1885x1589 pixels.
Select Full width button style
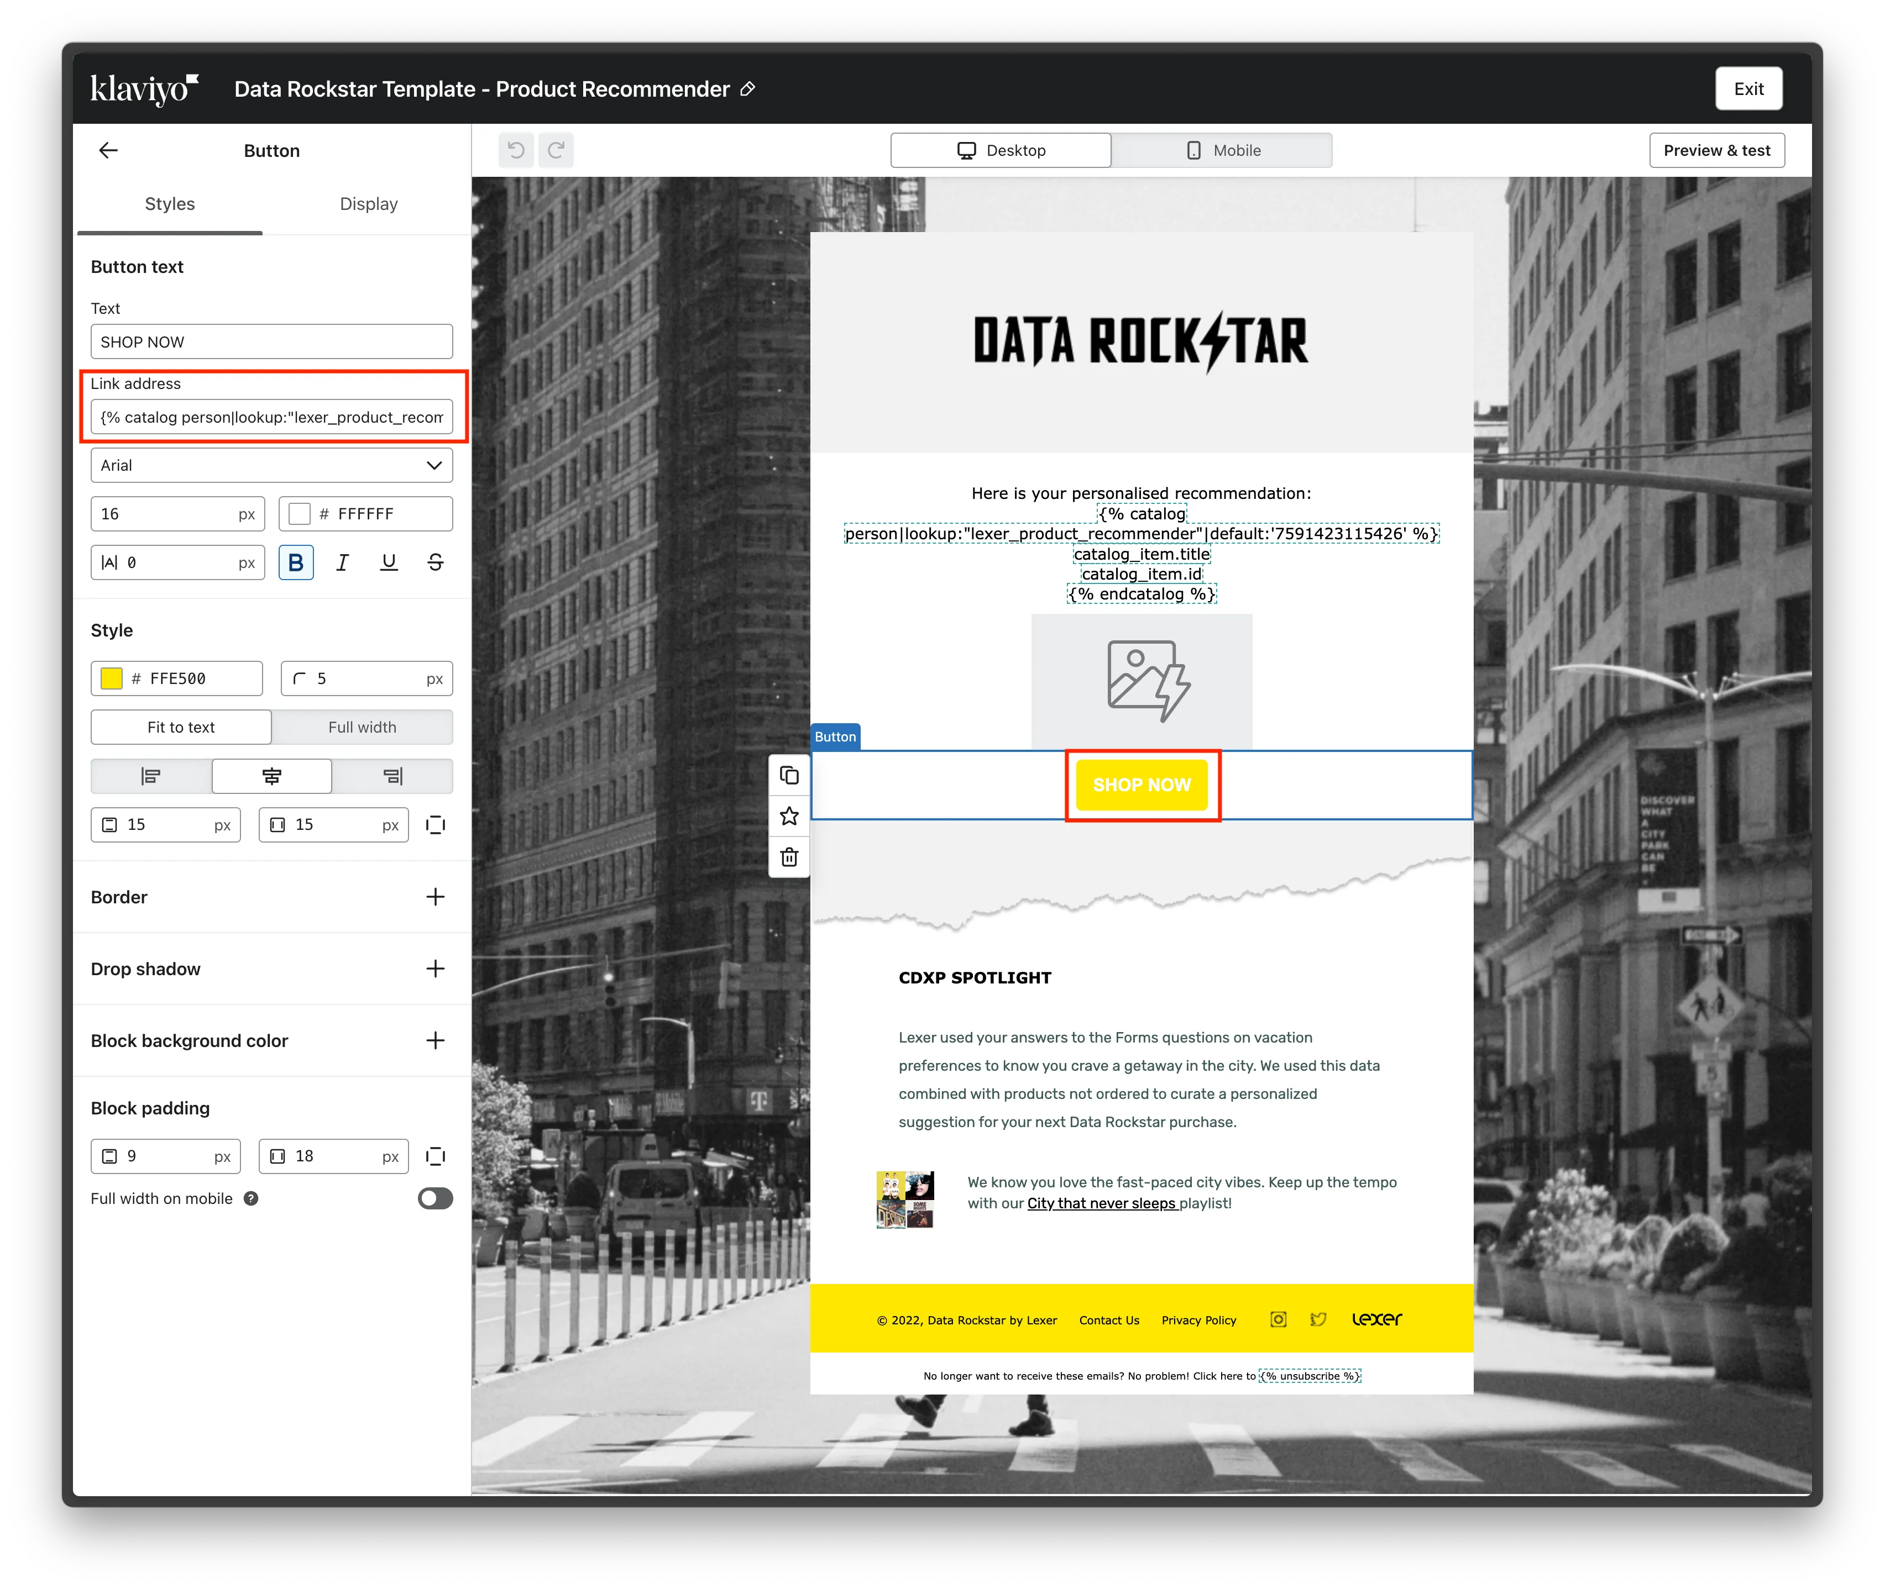click(x=362, y=727)
